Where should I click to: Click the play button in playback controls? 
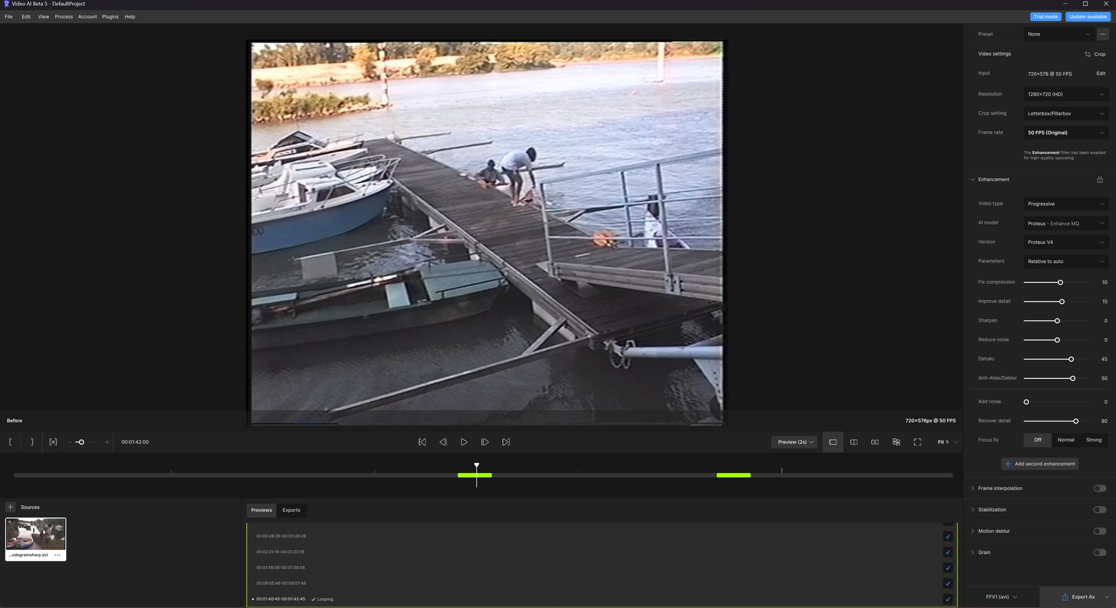[464, 442]
